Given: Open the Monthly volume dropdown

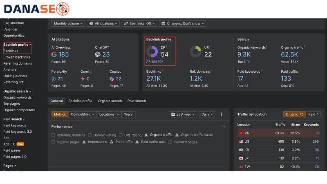Looking at the screenshot, I should [68, 24].
